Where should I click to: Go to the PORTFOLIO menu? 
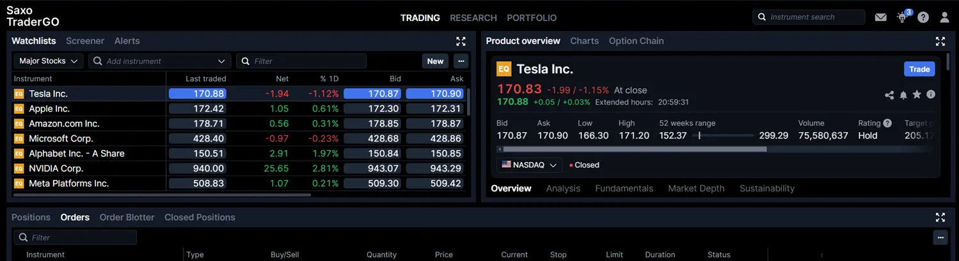point(532,18)
